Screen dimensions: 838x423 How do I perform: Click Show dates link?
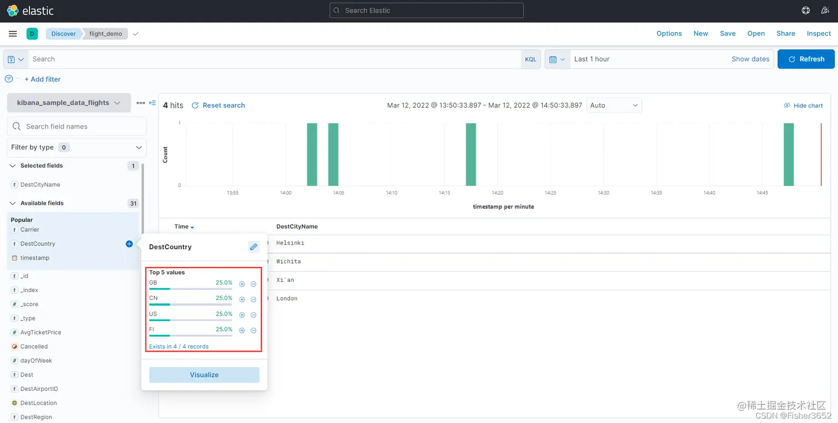pyautogui.click(x=750, y=59)
